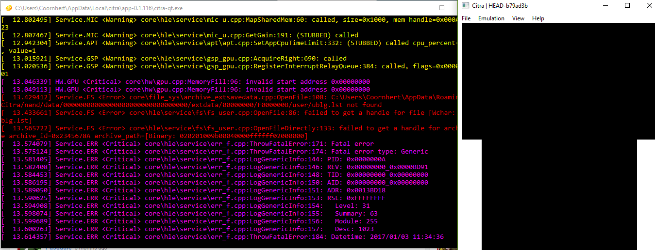The image size is (655, 250).
Task: Click the ublg.lst not found path line
Action: coord(191,105)
